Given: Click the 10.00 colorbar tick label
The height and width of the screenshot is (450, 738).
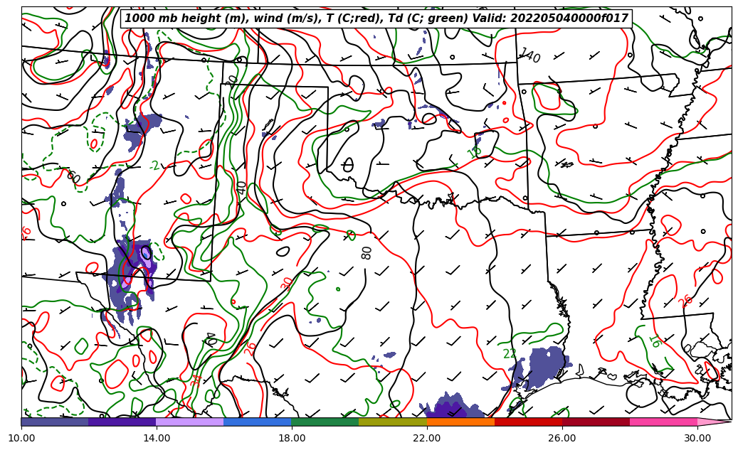Looking at the screenshot, I should tap(21, 438).
